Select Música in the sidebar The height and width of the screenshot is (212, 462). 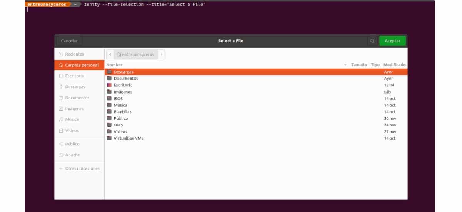click(x=72, y=119)
